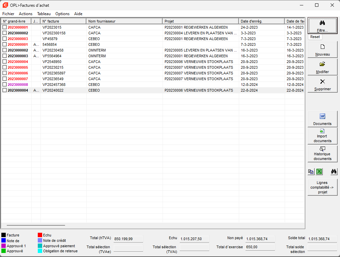Click the Total (hTVA) value field

click(x=129, y=239)
